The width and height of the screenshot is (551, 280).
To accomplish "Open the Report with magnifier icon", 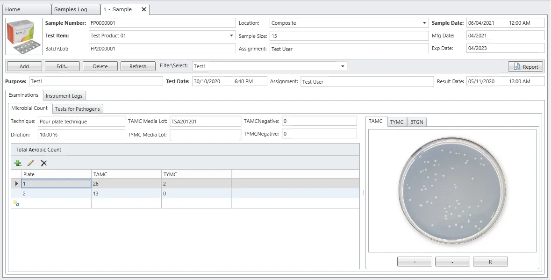I will 526,67.
